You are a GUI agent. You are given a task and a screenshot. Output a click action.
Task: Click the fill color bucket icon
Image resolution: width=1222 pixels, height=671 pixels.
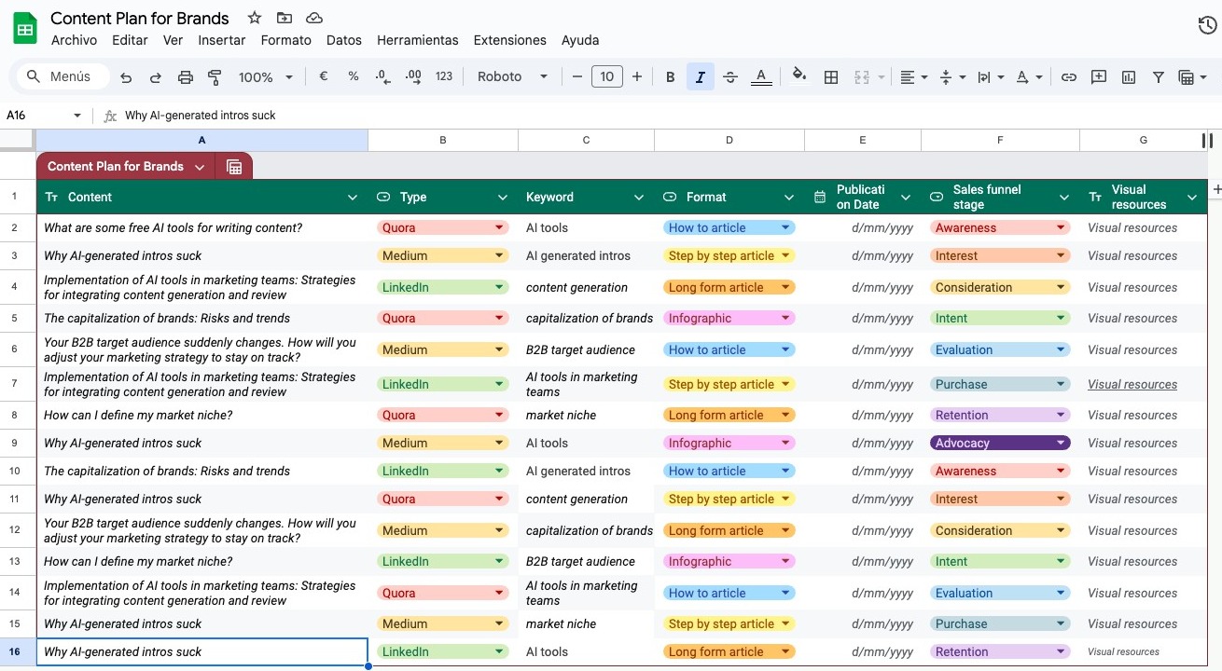tap(798, 76)
